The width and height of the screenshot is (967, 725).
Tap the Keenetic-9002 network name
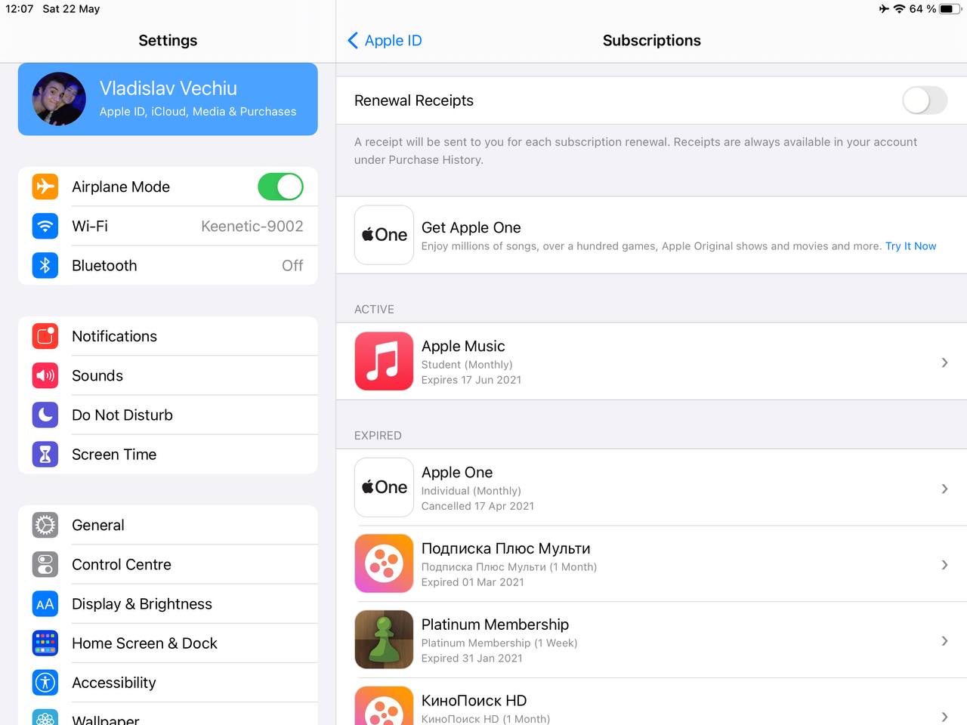click(252, 226)
